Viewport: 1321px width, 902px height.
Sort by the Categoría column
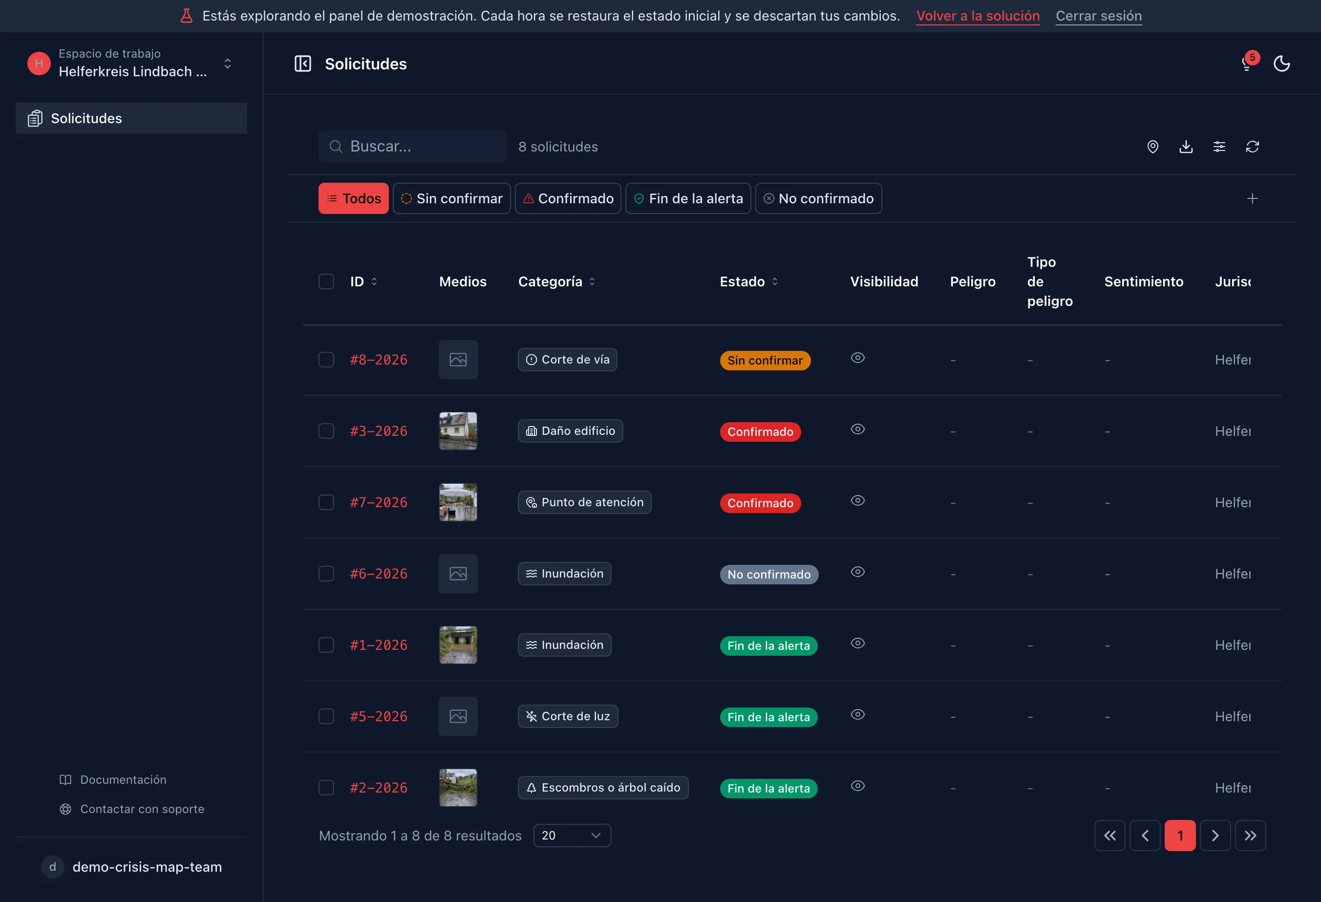(x=557, y=281)
